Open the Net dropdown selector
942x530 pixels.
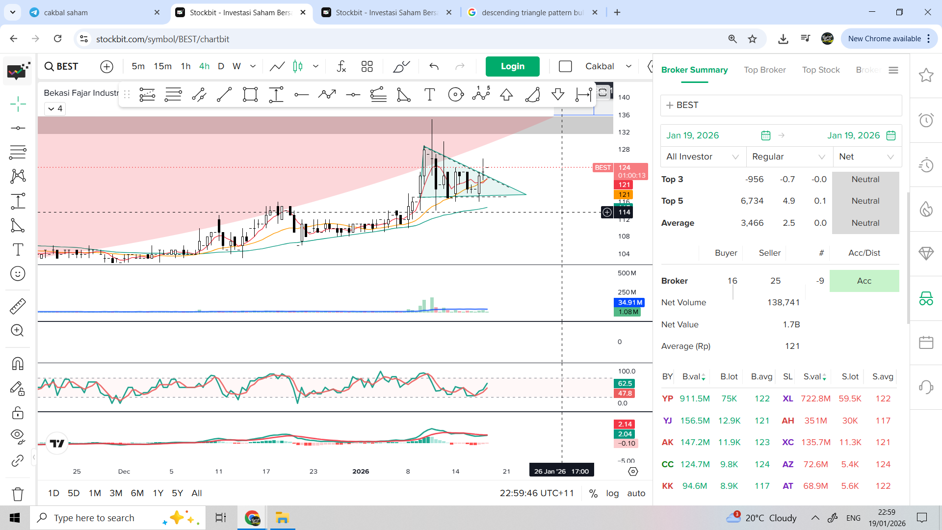point(866,157)
